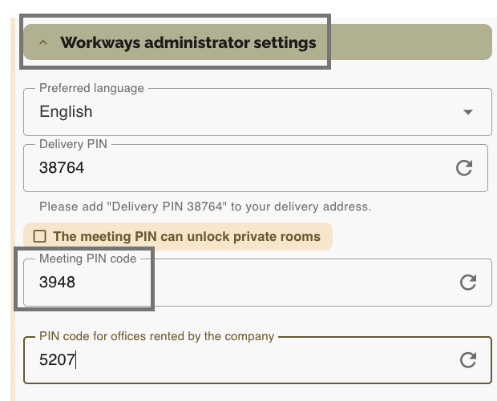Regenerate PIN code for company-rented offices
The height and width of the screenshot is (401, 497).
pyautogui.click(x=468, y=360)
